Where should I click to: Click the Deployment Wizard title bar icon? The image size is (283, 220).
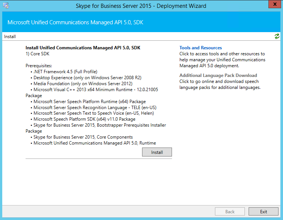[6, 6]
